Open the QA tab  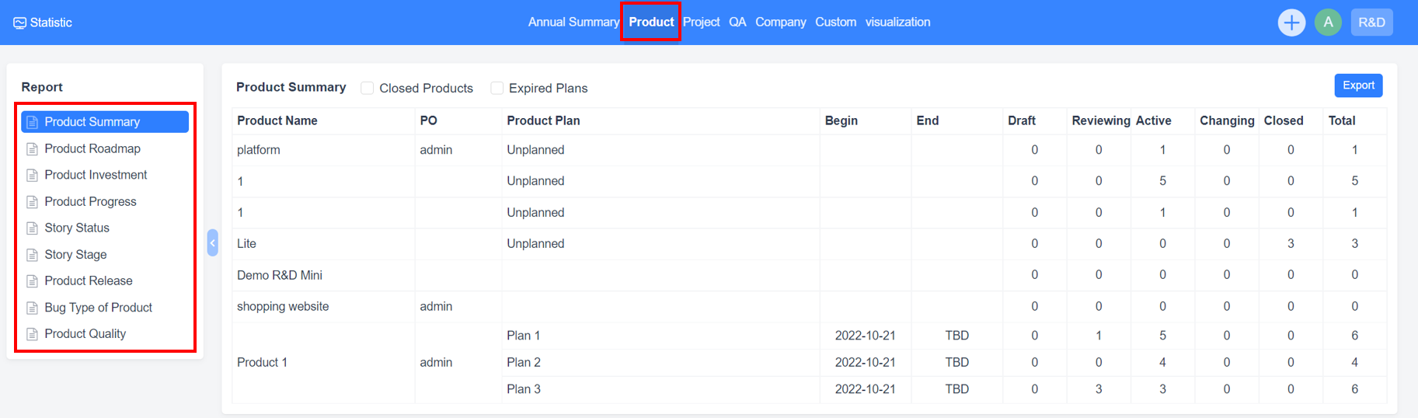[737, 22]
